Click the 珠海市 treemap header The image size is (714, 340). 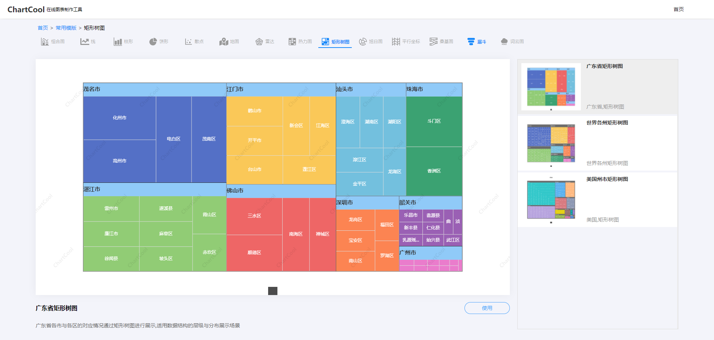[434, 90]
